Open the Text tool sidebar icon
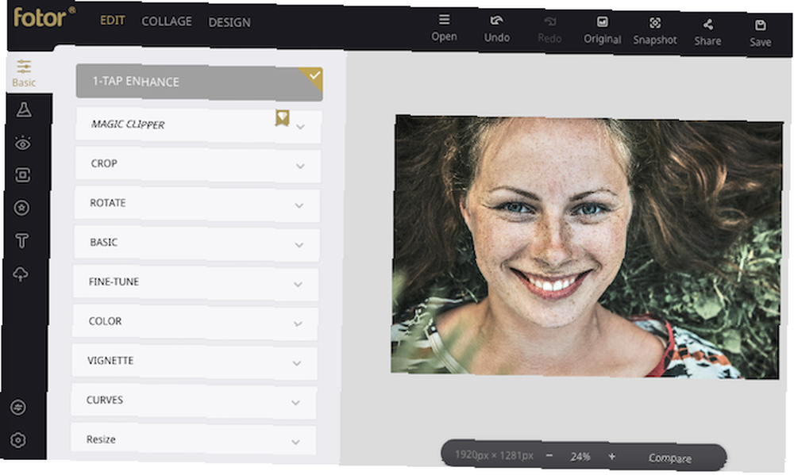The image size is (794, 475). click(x=21, y=240)
